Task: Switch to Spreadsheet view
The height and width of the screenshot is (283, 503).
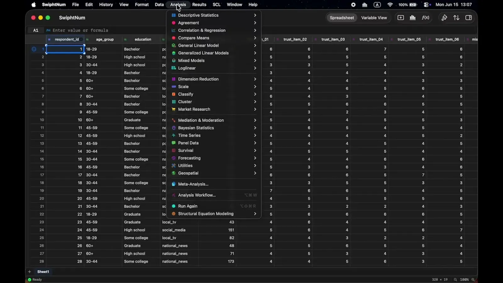Action: tap(342, 18)
